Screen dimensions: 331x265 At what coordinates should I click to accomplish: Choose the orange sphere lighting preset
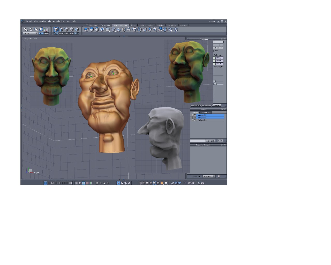162,183
